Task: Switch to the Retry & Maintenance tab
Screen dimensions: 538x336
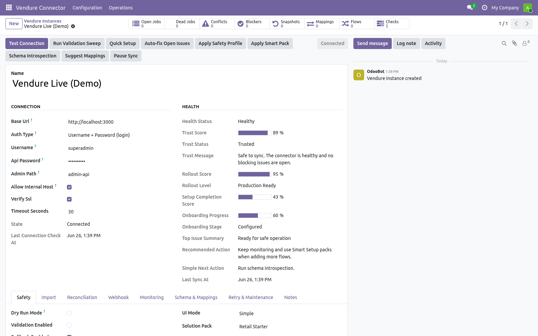Action: click(251, 297)
